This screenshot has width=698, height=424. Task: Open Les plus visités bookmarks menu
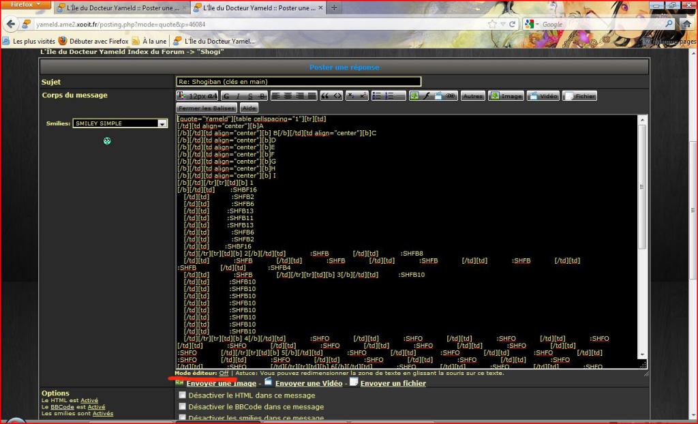tap(29, 41)
